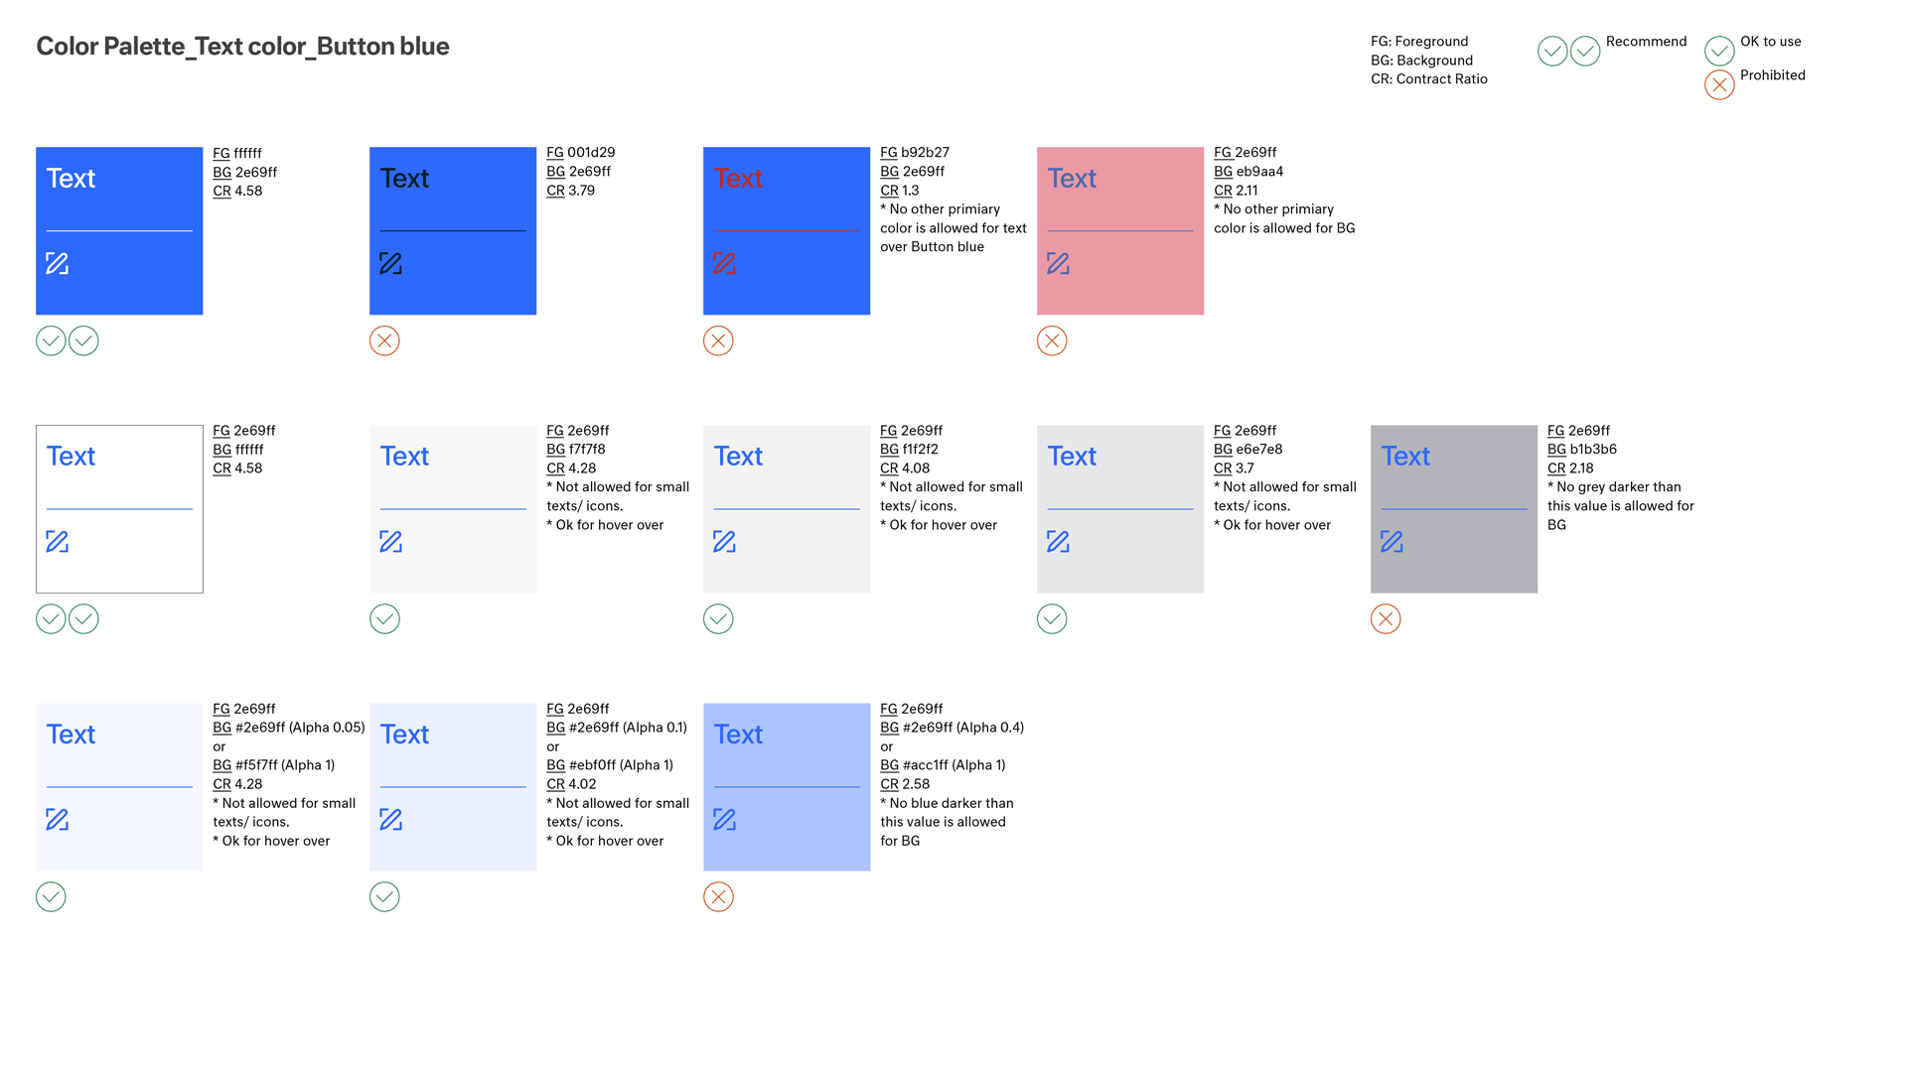The width and height of the screenshot is (1907, 1072).
Task: Click the dark navy edit icon on blue
Action: click(x=391, y=263)
